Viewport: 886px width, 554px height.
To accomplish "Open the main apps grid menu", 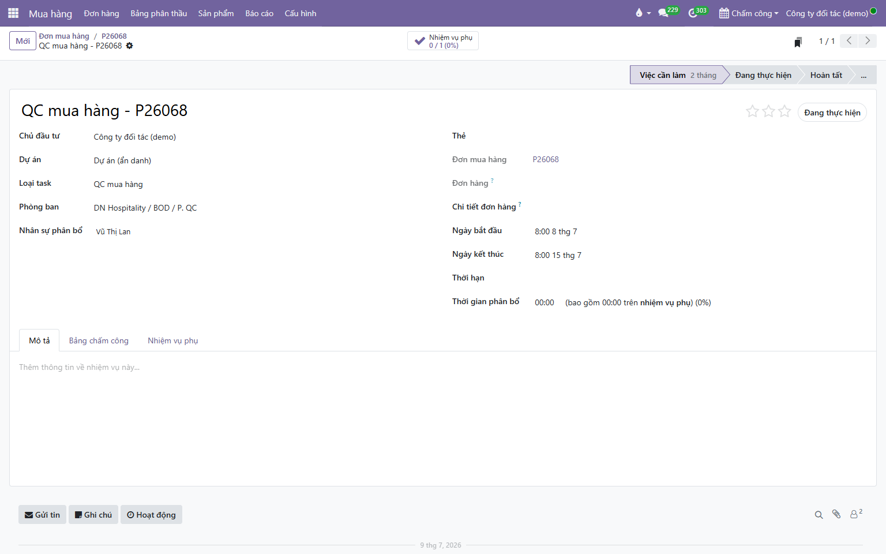I will [13, 13].
